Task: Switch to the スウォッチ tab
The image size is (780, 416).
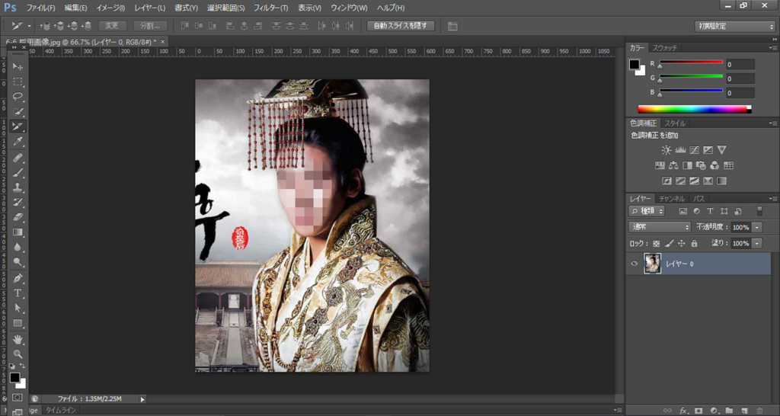Action: pyautogui.click(x=664, y=48)
